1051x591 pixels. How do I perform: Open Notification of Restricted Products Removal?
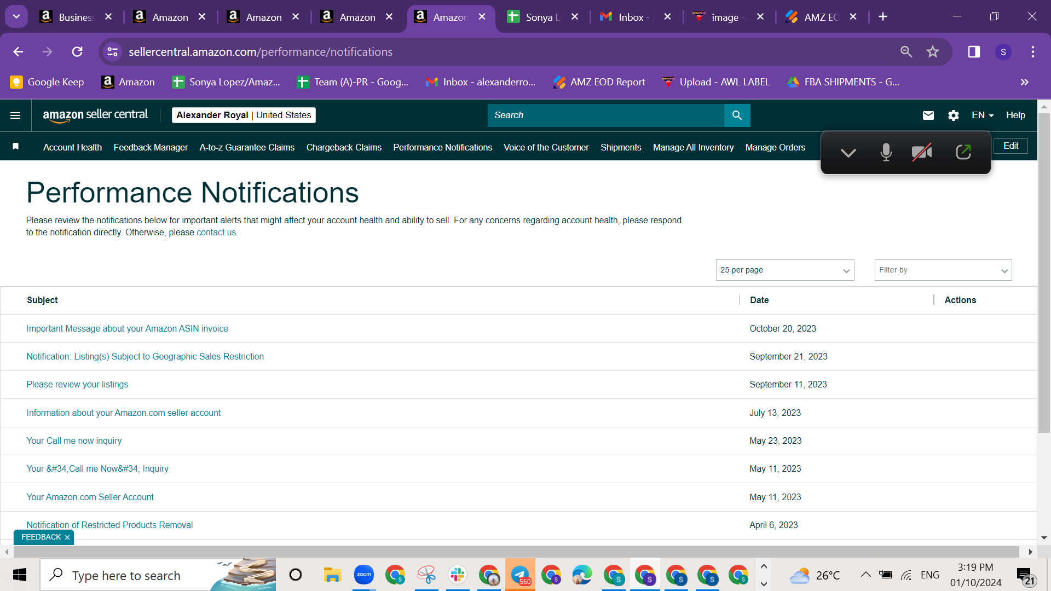pos(109,525)
